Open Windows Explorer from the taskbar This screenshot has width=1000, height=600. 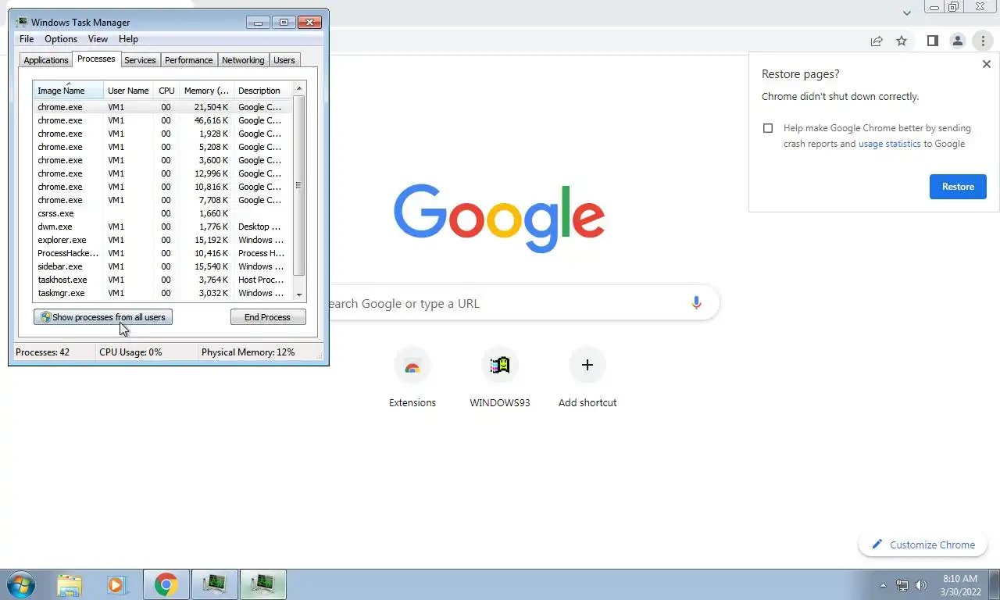point(70,584)
